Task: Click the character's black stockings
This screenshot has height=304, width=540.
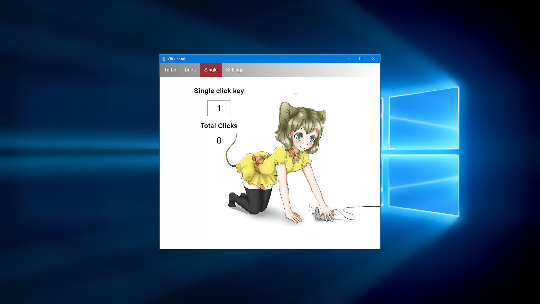Action: point(257,201)
